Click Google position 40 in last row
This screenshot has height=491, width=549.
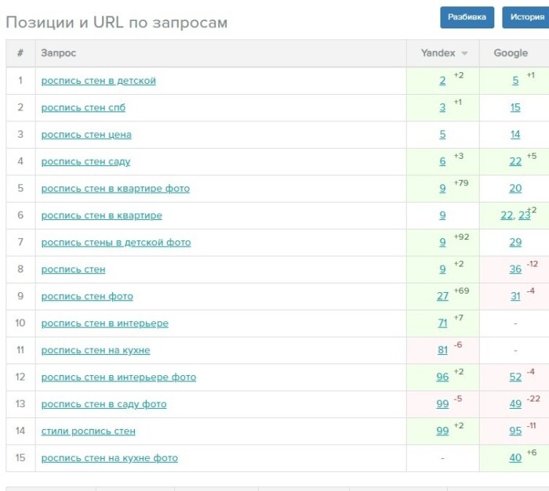pyautogui.click(x=515, y=458)
